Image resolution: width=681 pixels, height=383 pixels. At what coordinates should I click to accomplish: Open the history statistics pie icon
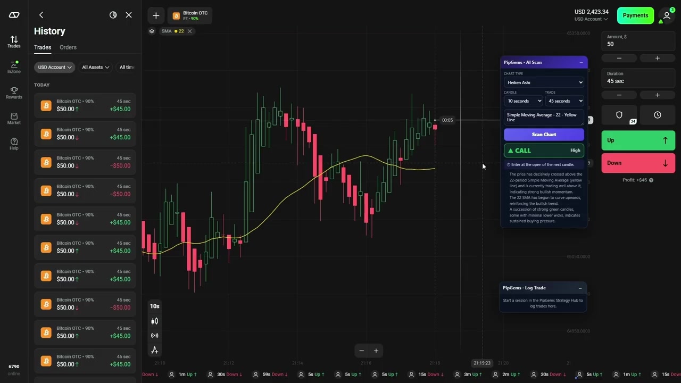coord(113,15)
